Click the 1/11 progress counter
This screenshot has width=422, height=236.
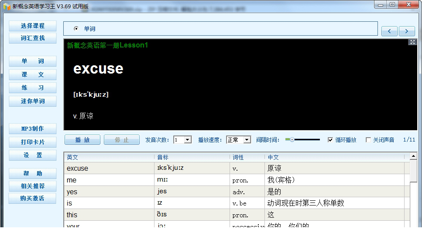409,140
